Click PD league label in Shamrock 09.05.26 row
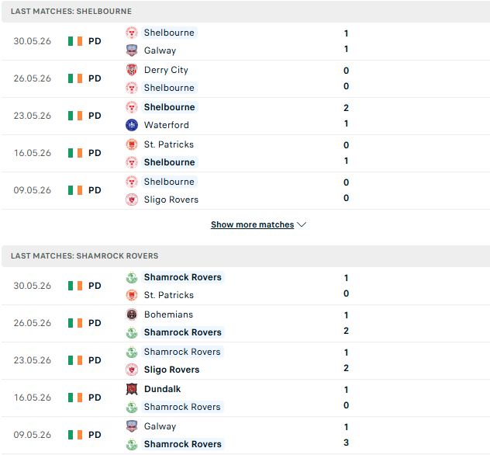The image size is (490, 455). click(95, 435)
